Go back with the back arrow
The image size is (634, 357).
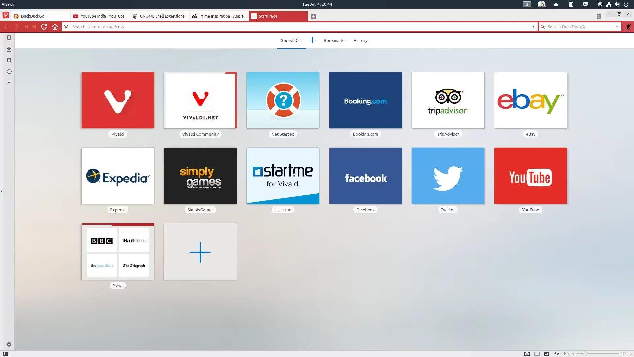pyautogui.click(x=6, y=27)
